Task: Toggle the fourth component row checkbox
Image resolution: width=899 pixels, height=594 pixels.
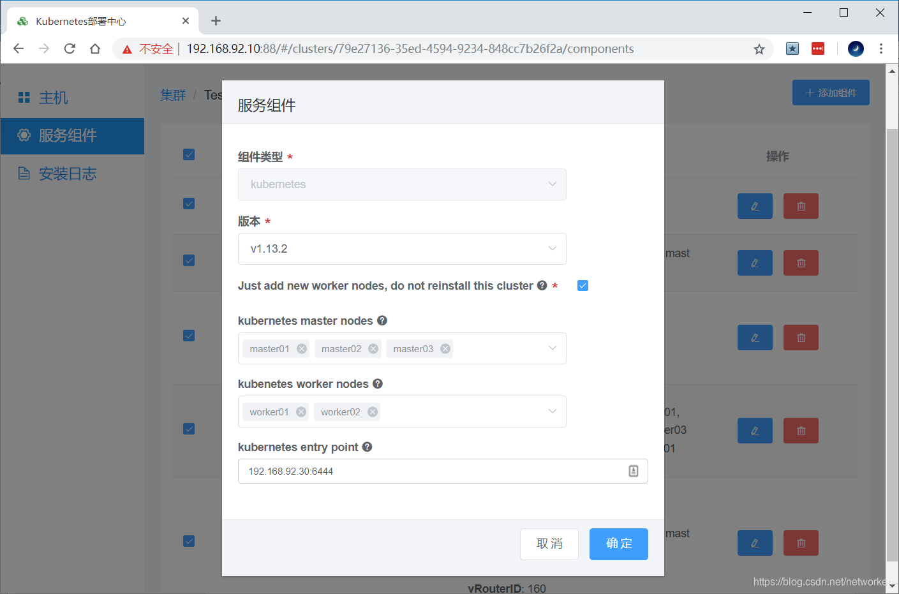Action: (189, 429)
